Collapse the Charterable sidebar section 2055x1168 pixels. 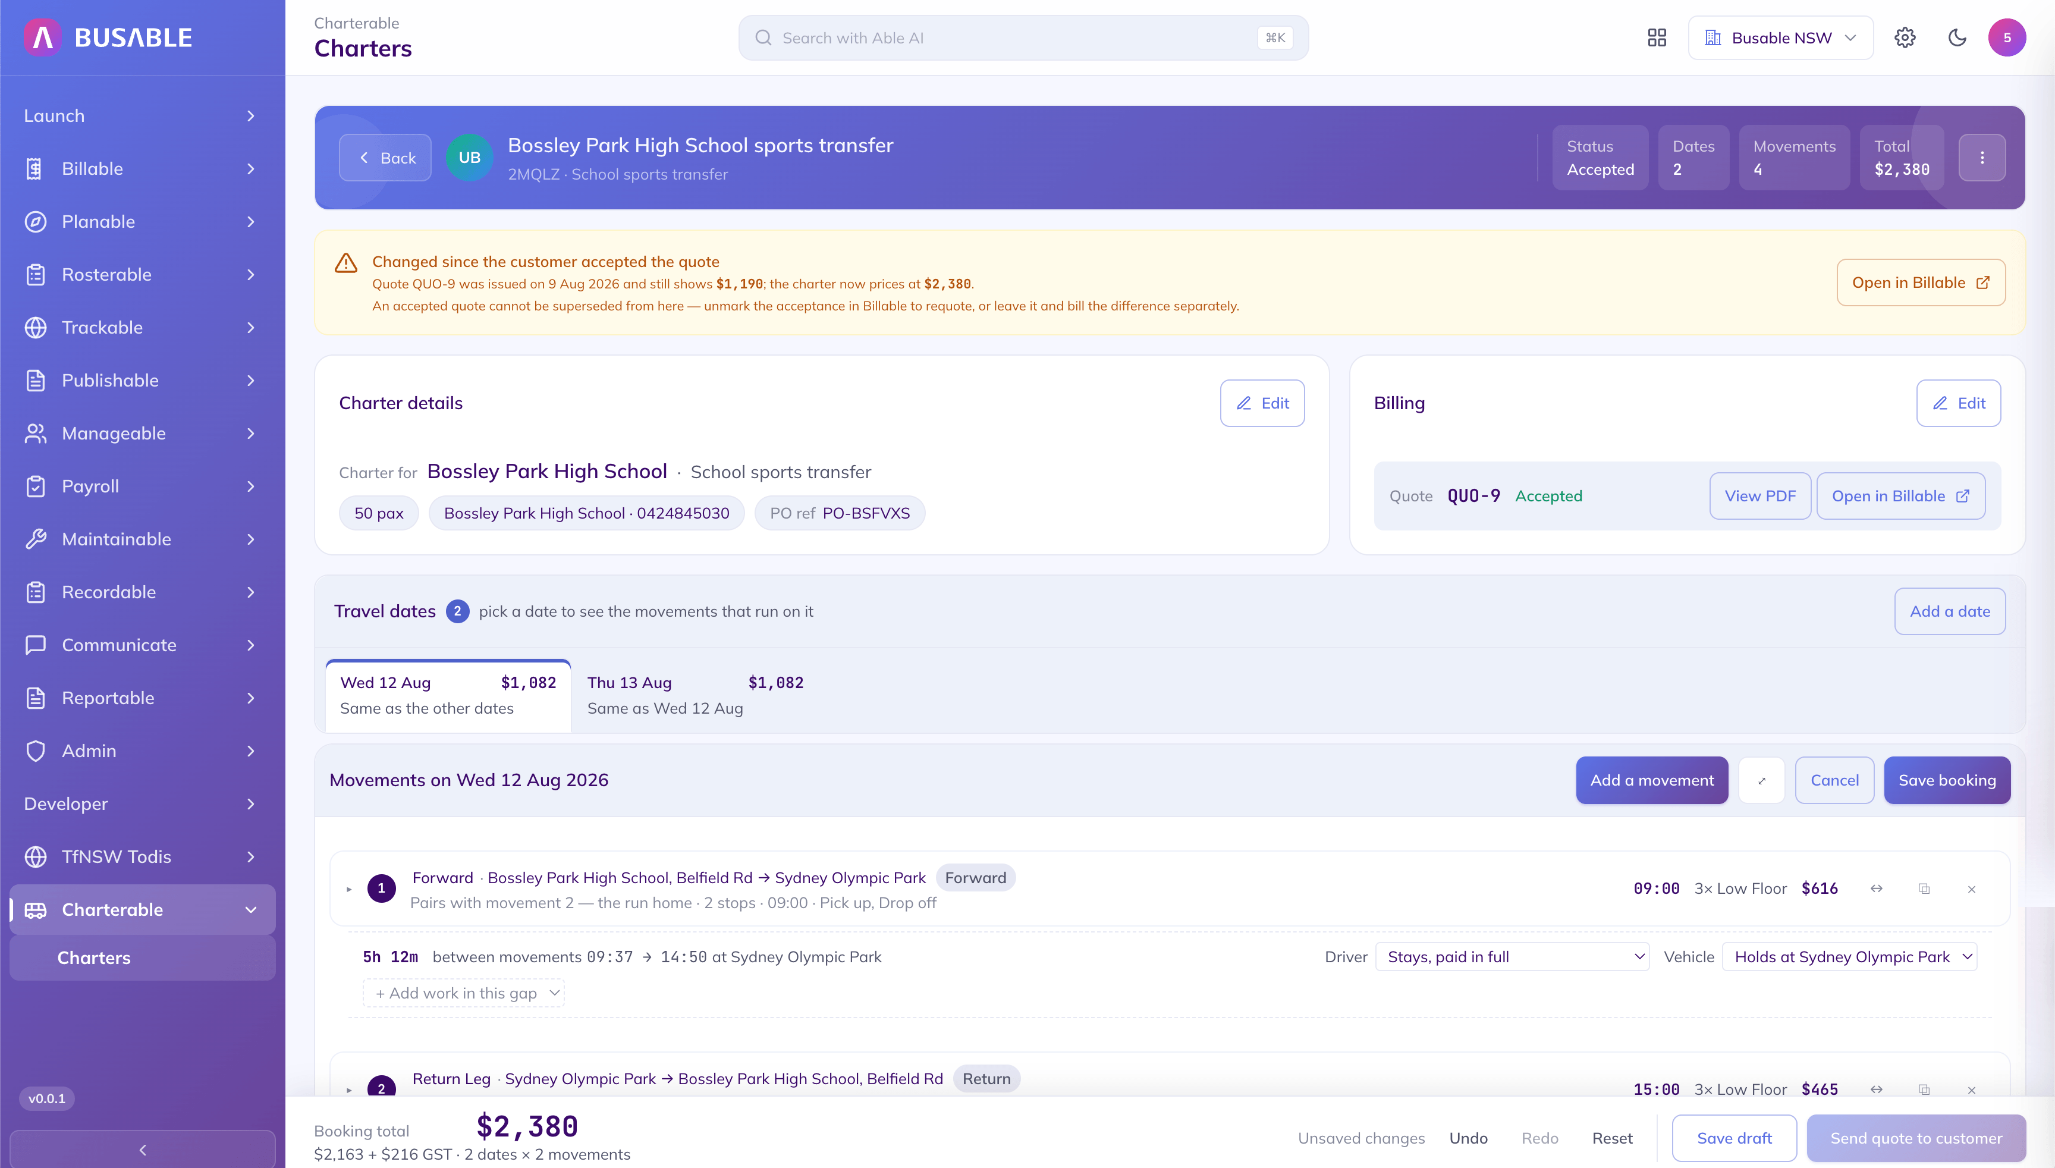143,910
